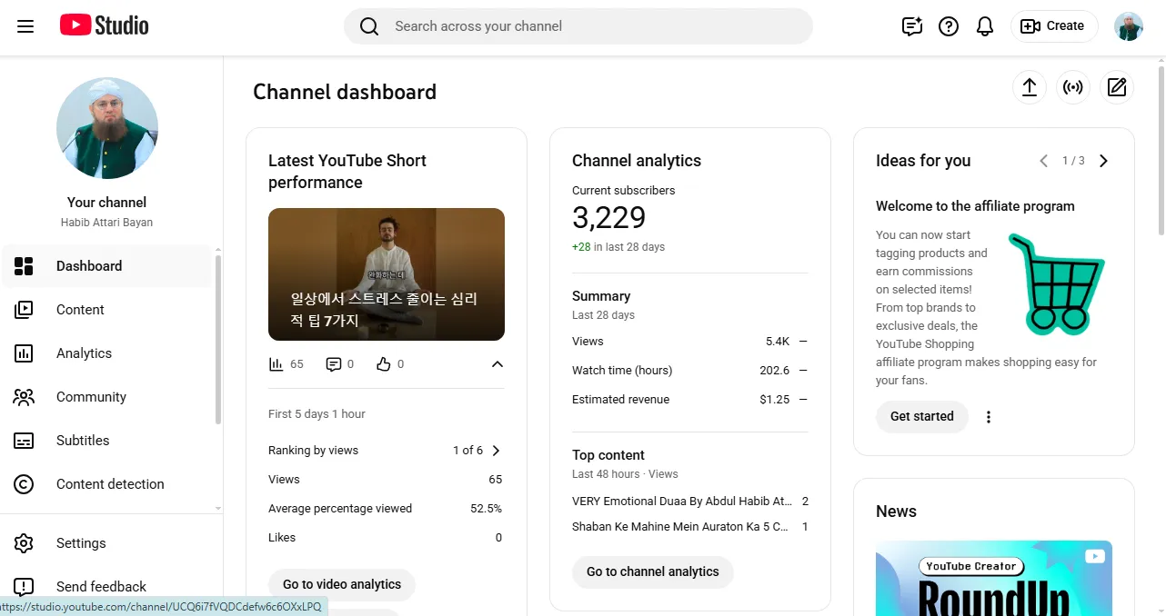1166x616 pixels.
Task: Click the Average percentage viewed row
Action: click(386, 509)
